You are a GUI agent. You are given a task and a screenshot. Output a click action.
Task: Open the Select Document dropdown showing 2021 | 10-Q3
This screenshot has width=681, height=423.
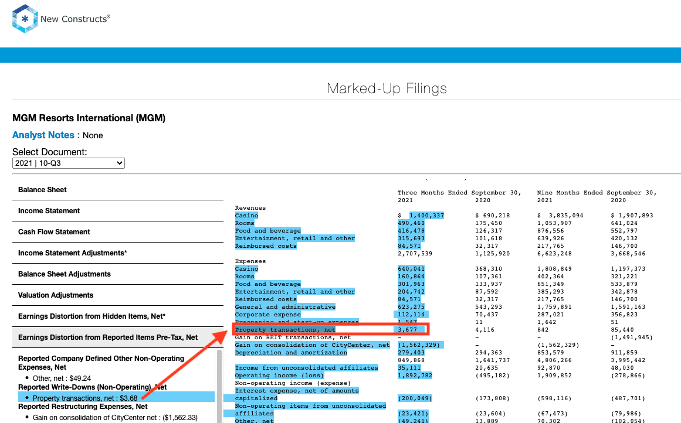pos(69,163)
